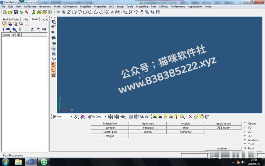Click the OSSmooth button

223,128
